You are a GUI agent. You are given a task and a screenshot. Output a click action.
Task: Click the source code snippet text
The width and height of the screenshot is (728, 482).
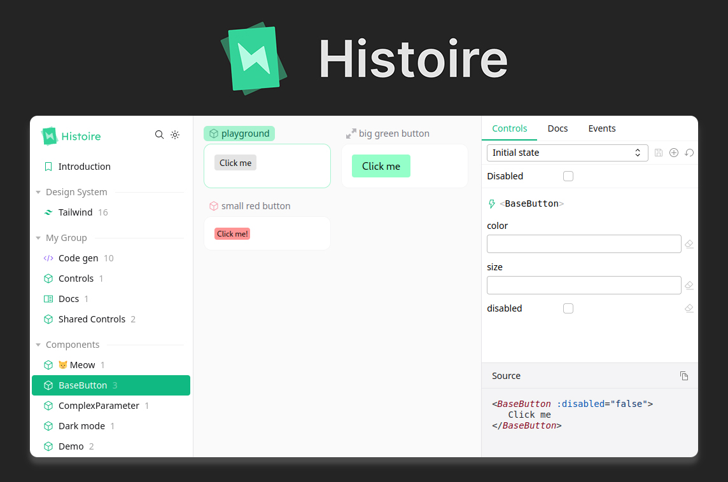573,415
